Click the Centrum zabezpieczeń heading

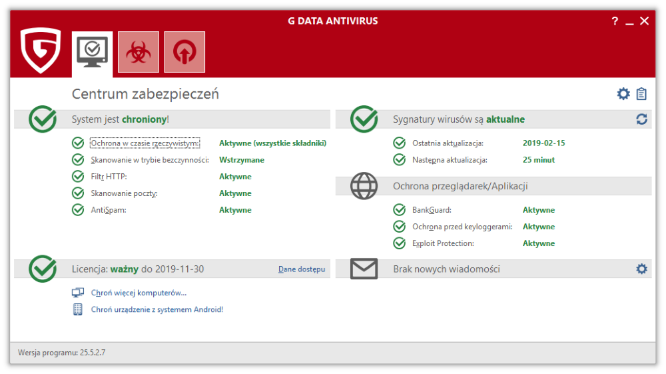pyautogui.click(x=145, y=94)
